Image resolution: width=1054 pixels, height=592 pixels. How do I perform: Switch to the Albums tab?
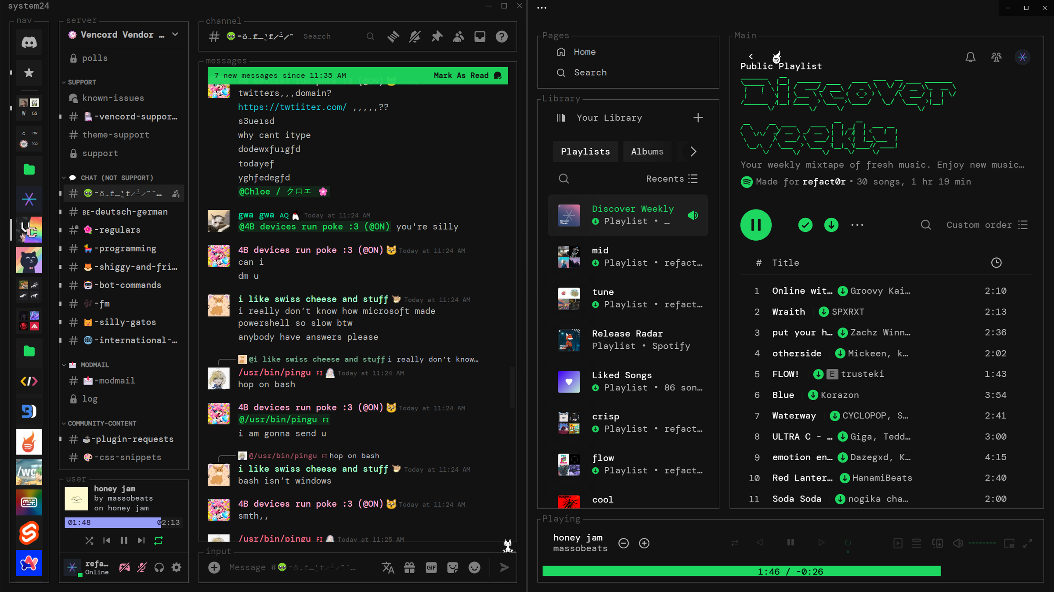pos(647,151)
